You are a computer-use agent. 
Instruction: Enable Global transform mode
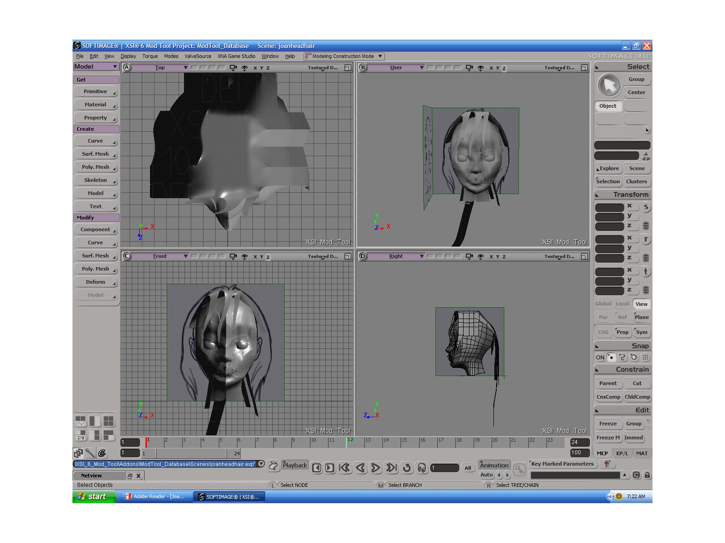pyautogui.click(x=603, y=304)
